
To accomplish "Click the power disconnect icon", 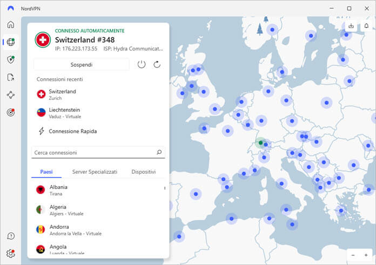I will (142, 64).
